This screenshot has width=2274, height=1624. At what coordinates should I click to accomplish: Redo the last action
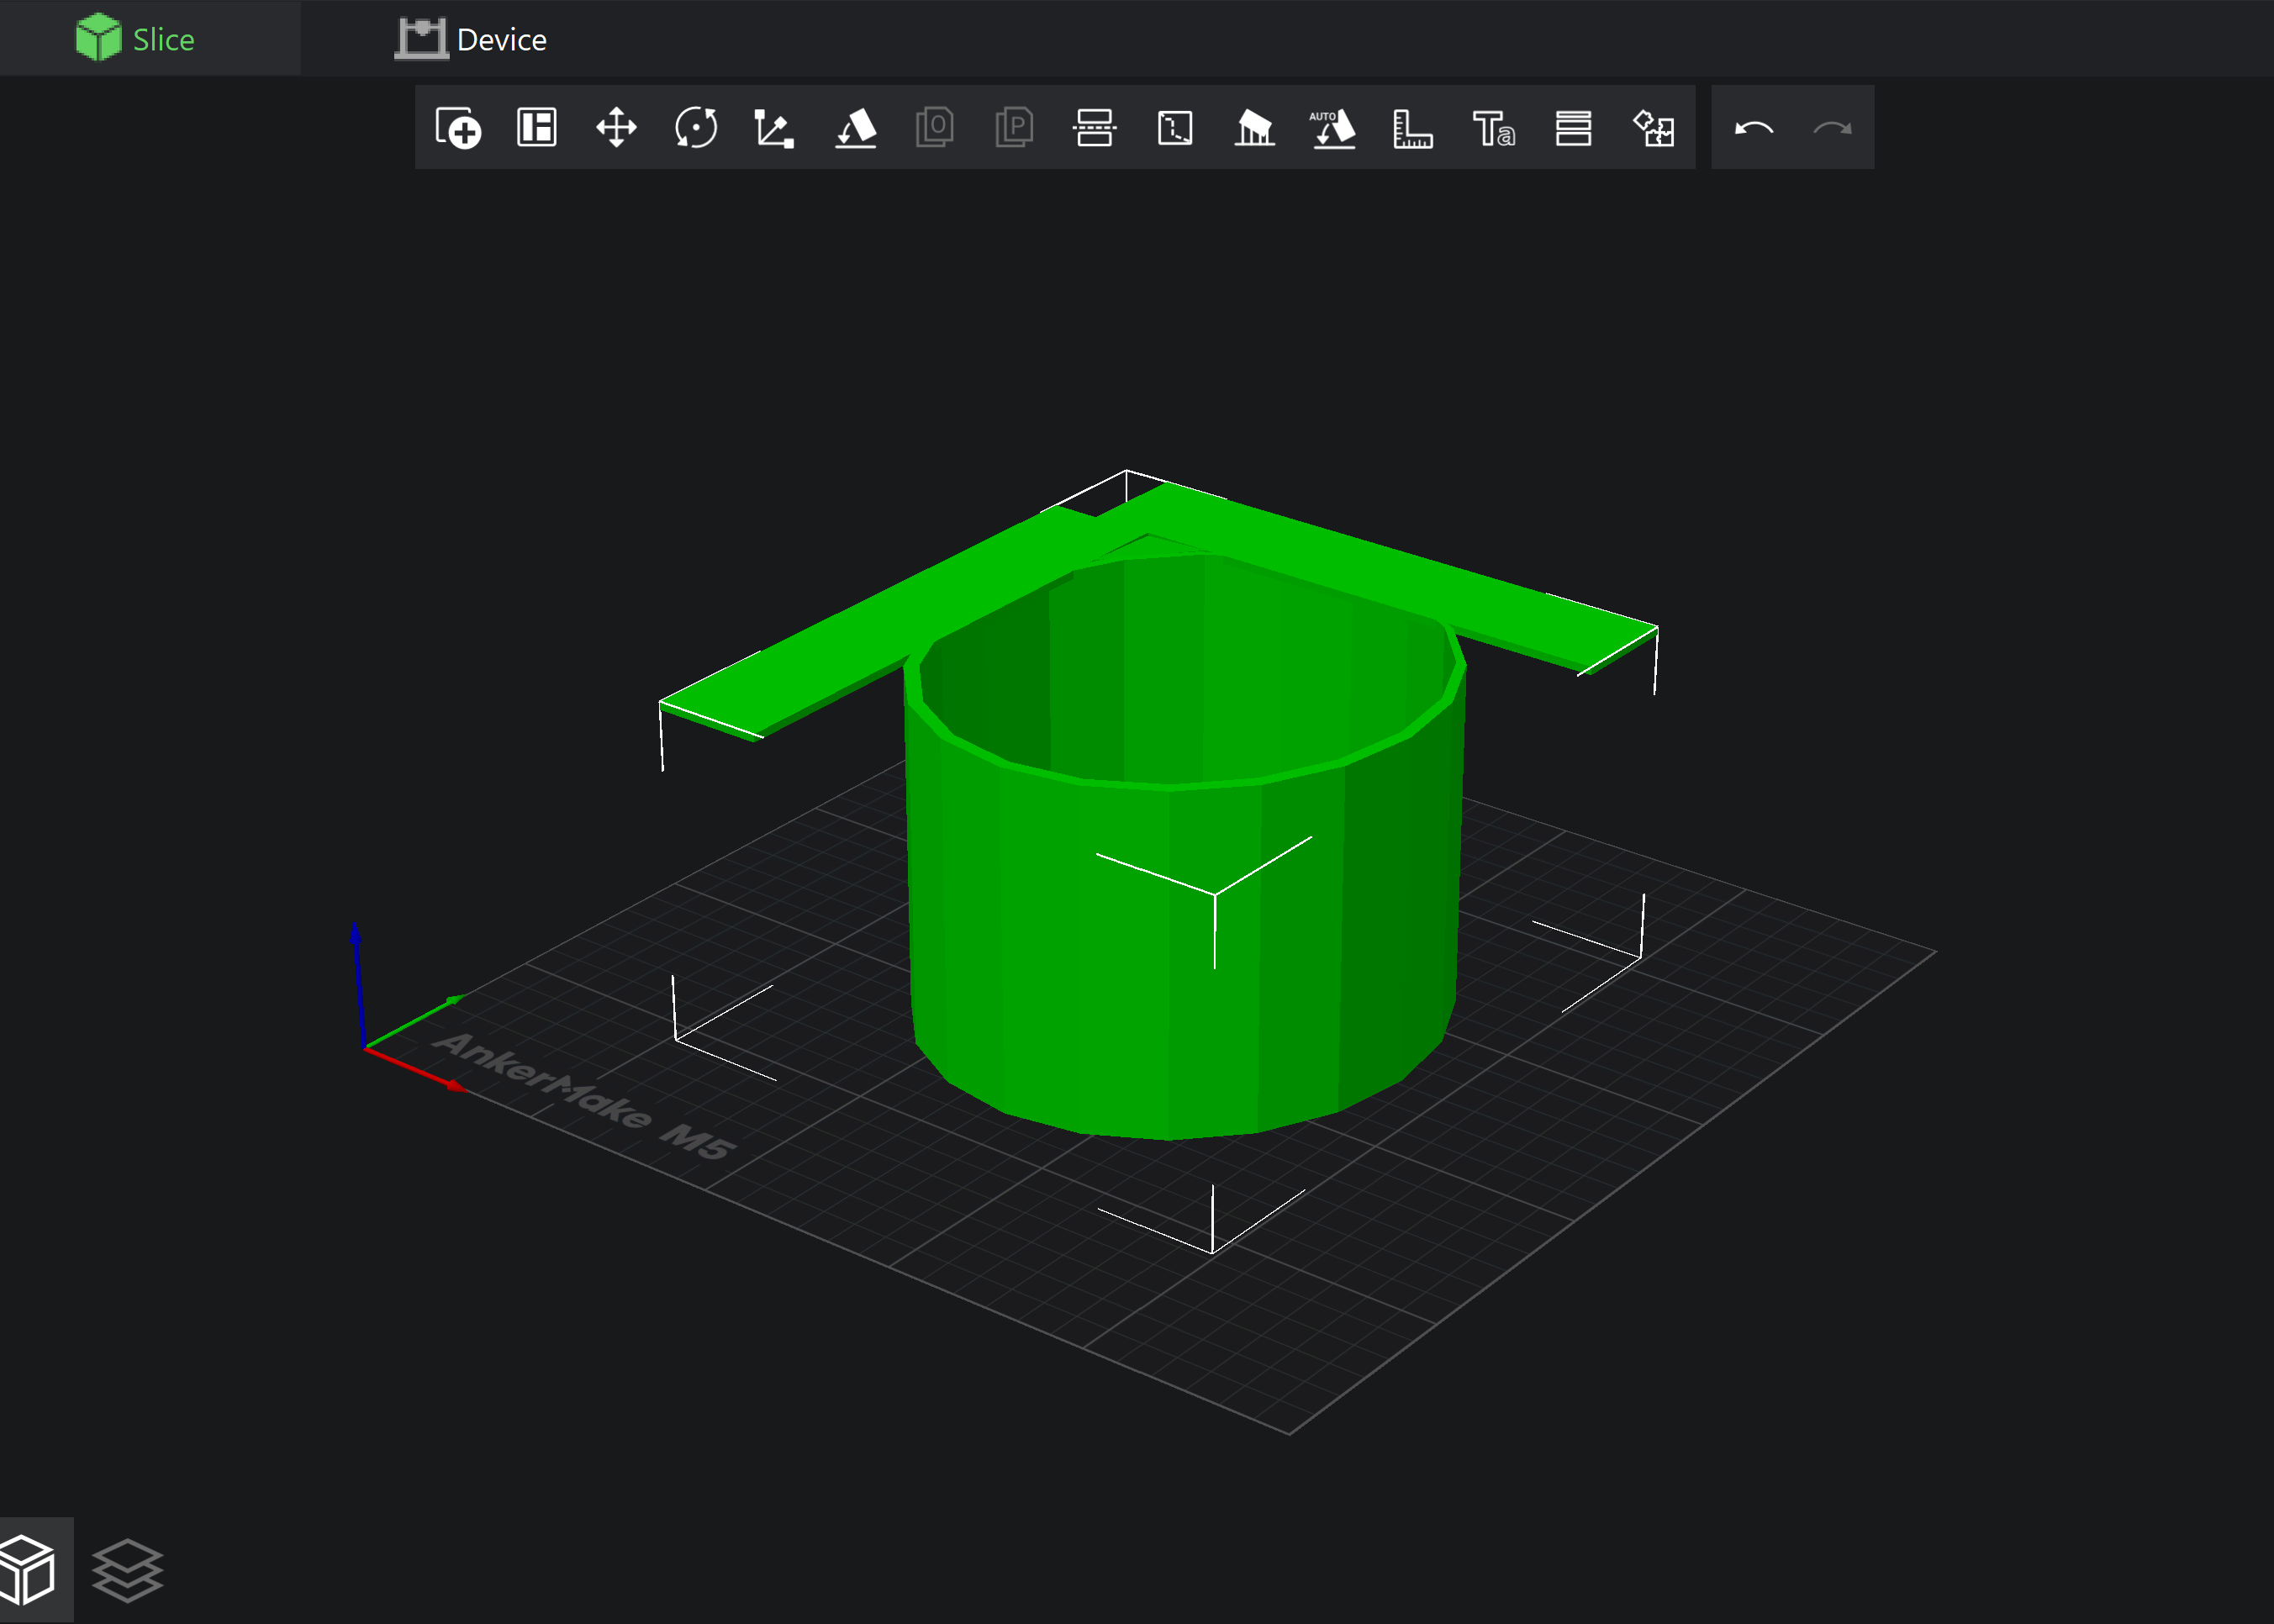(x=1833, y=128)
